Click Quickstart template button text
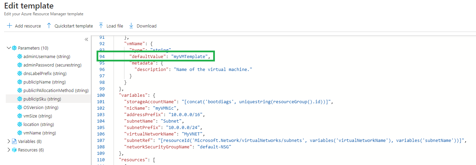476x165 pixels. (73, 26)
